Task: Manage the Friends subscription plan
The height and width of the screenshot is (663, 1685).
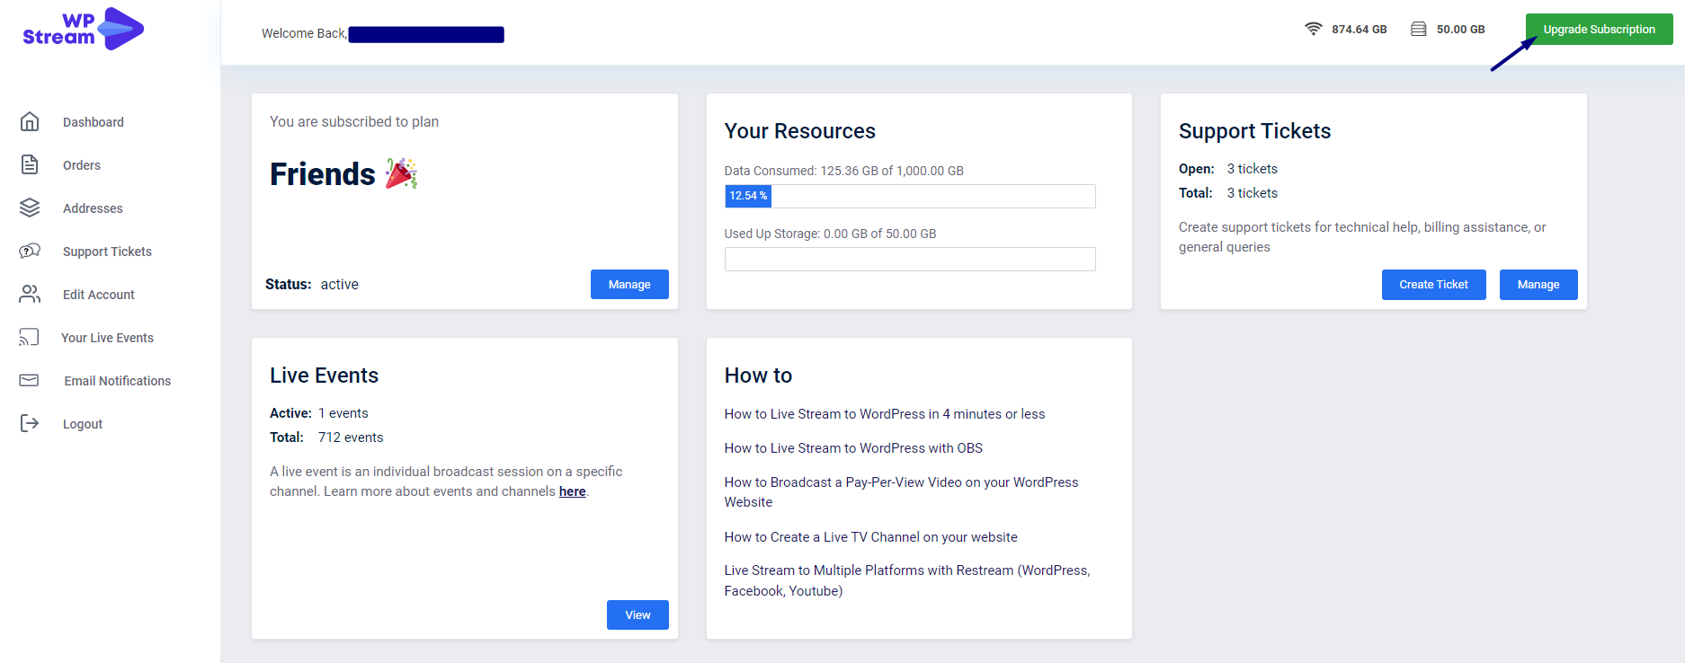Action: (629, 284)
